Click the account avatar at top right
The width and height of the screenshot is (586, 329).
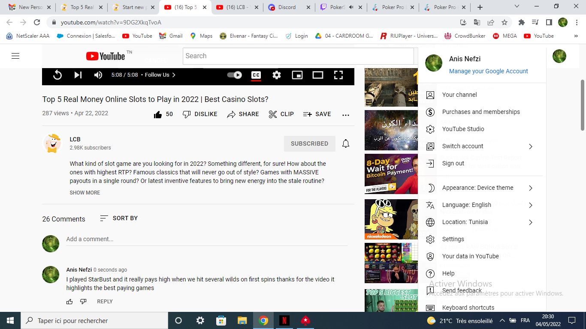coord(559,56)
